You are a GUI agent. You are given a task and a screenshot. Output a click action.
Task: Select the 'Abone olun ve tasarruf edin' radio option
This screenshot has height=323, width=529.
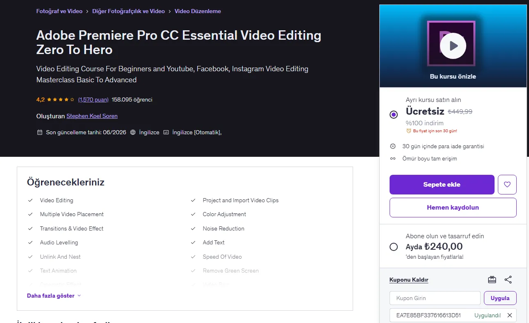tap(394, 247)
